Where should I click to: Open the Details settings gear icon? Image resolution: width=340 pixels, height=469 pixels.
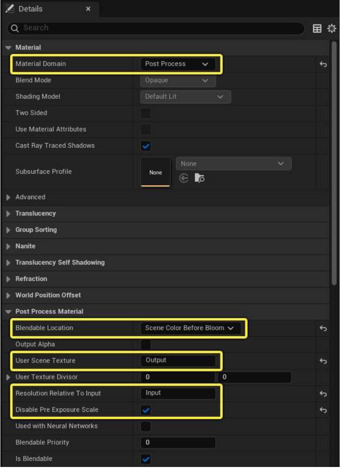[332, 28]
